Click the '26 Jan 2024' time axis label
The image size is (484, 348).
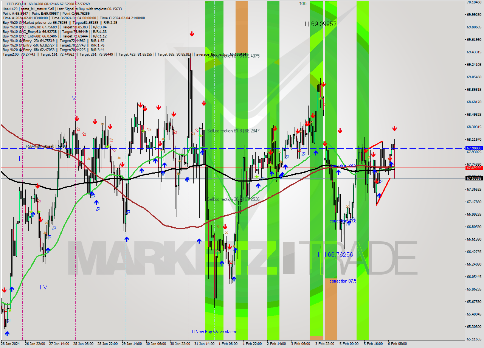[10, 344]
